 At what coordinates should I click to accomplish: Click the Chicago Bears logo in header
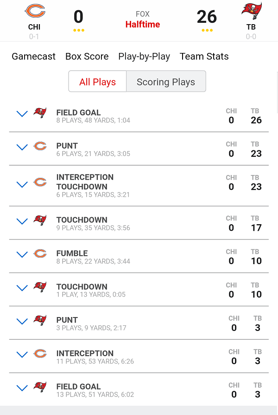click(x=34, y=11)
